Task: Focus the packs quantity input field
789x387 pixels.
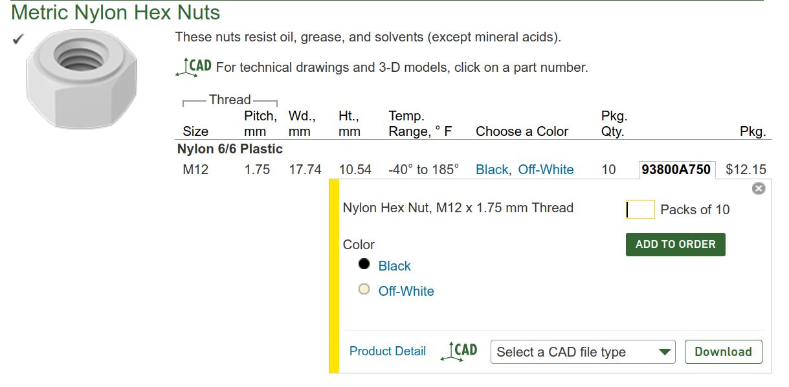Action: [x=640, y=210]
